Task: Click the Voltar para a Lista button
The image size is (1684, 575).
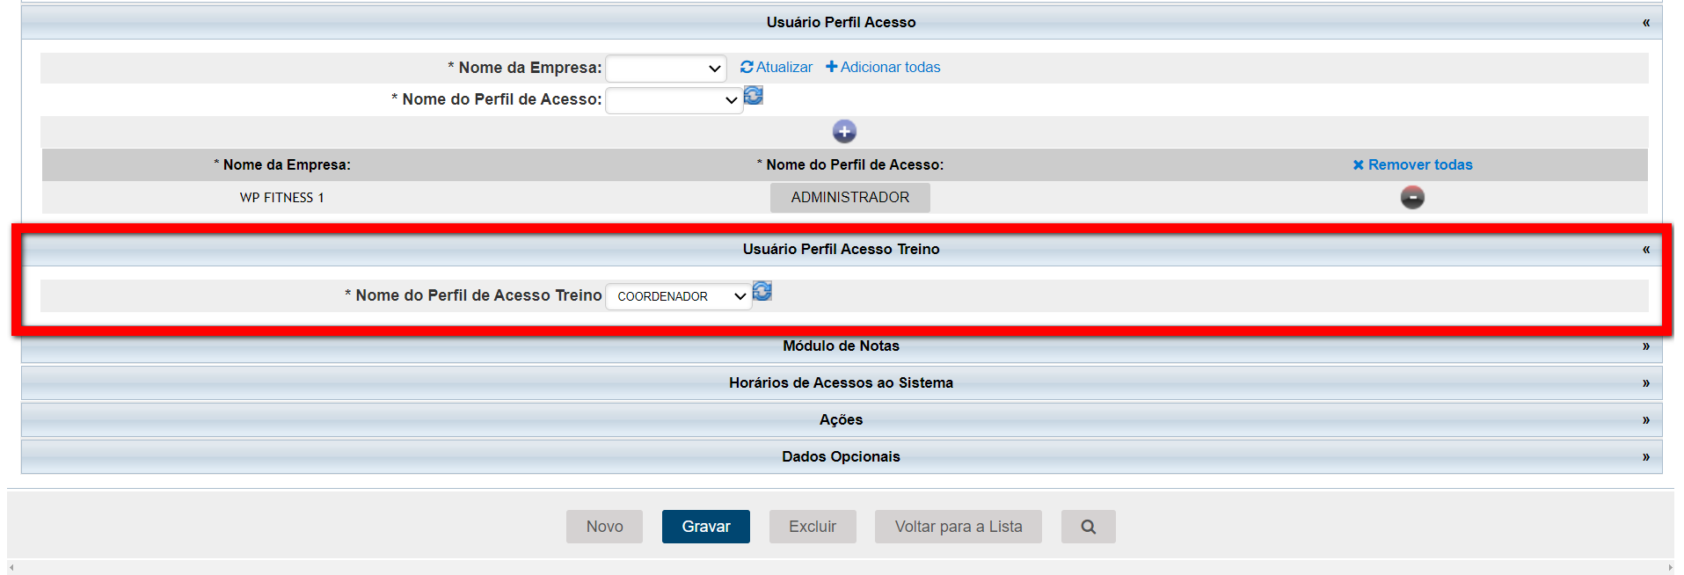Action: point(958,527)
